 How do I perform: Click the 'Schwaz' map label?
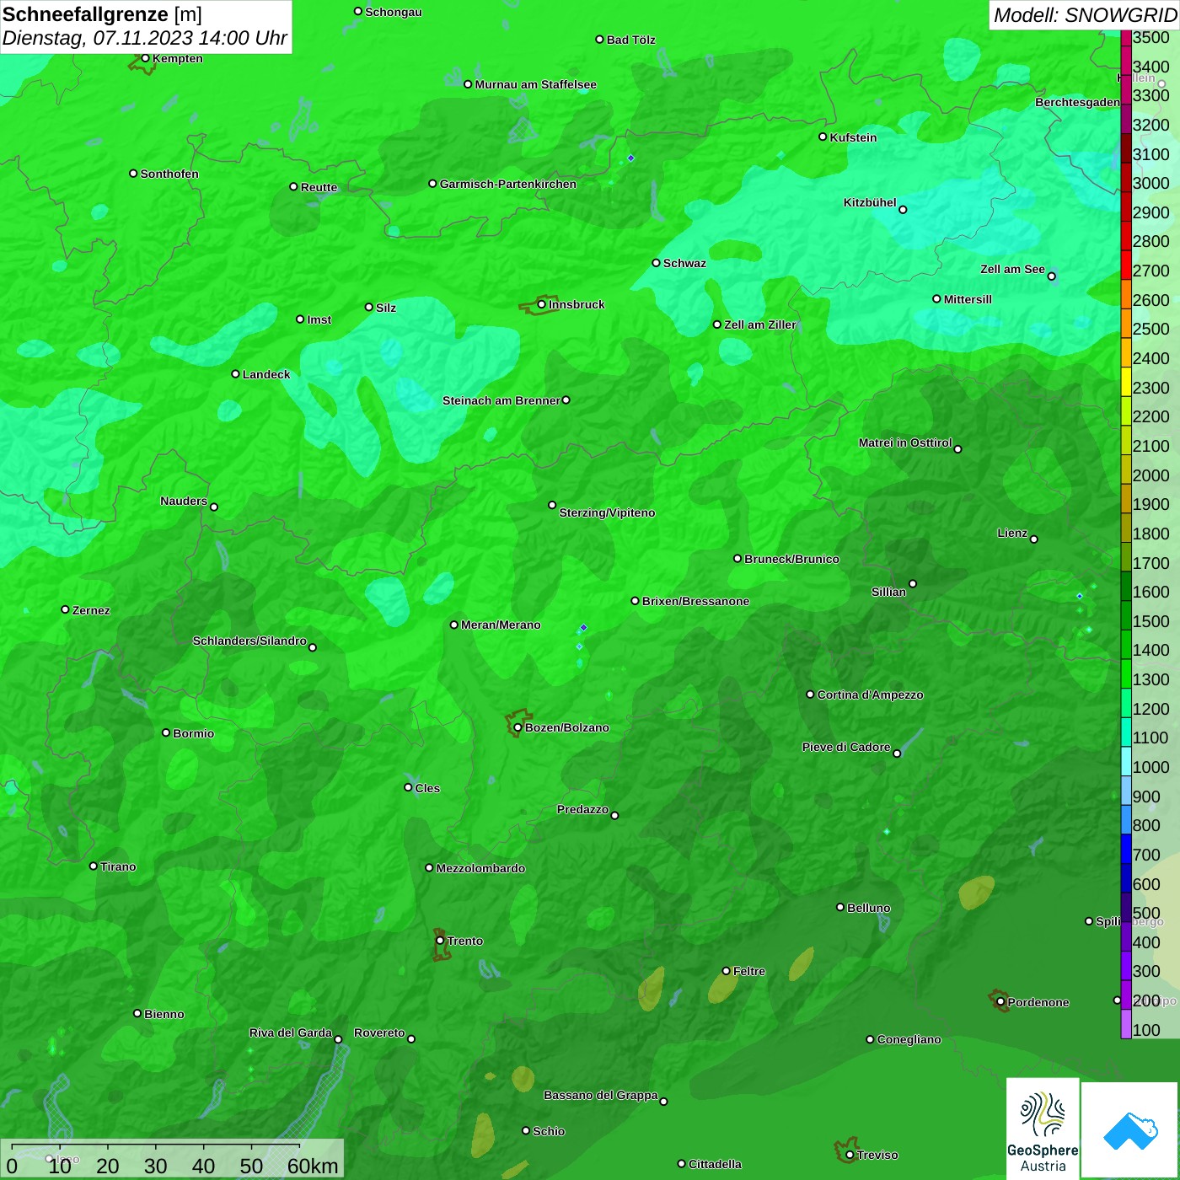tap(684, 263)
